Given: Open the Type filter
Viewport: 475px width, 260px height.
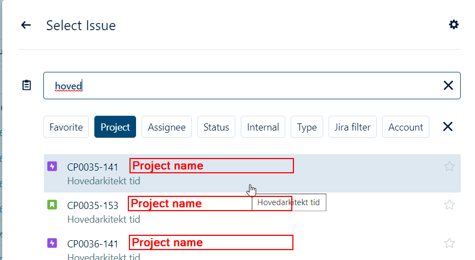Looking at the screenshot, I should coord(307,127).
